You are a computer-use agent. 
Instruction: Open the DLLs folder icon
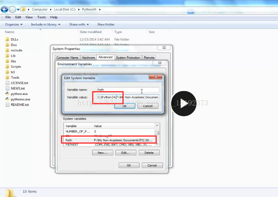click(x=7, y=39)
